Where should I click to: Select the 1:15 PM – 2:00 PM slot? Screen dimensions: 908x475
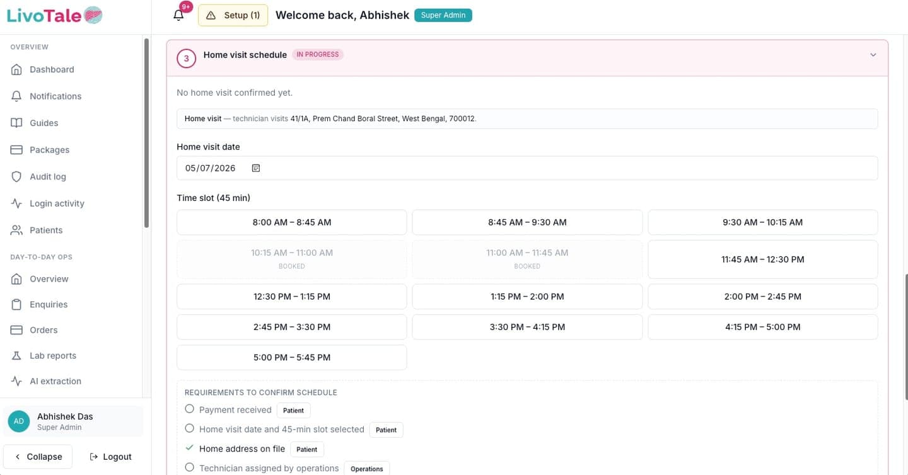click(527, 297)
